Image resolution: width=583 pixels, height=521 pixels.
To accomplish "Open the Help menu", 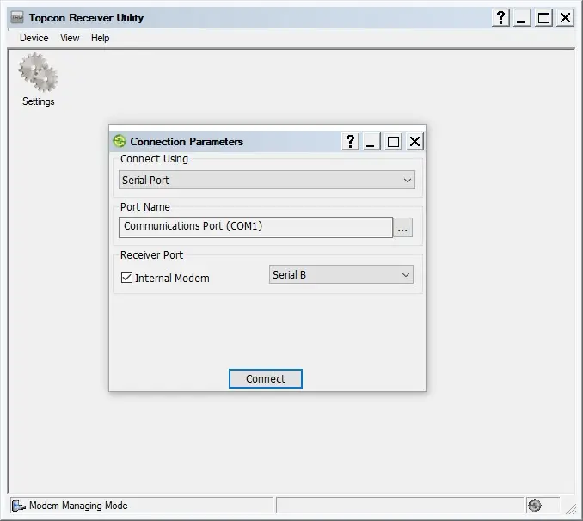I will pos(101,38).
